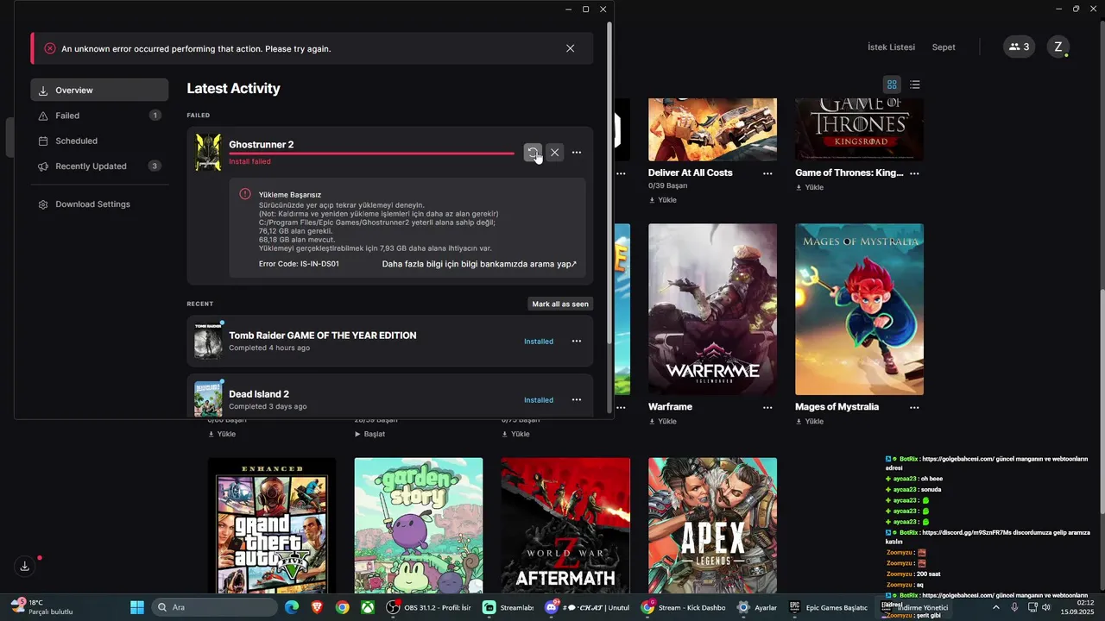Cancel the failed Ghostrunner 2 download
This screenshot has width=1105, height=621.
555,153
